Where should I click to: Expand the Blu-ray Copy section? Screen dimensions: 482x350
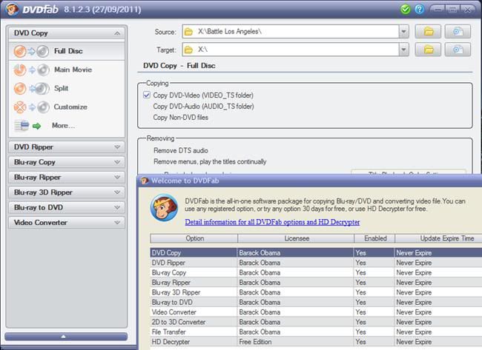[x=67, y=162]
